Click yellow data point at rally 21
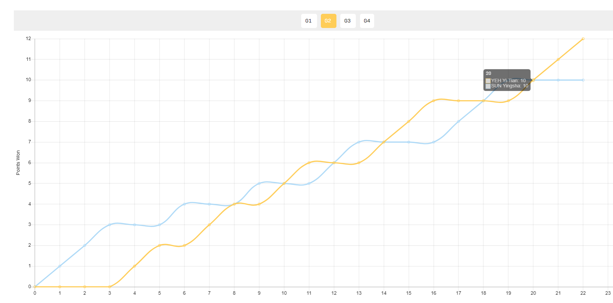 tap(558, 59)
